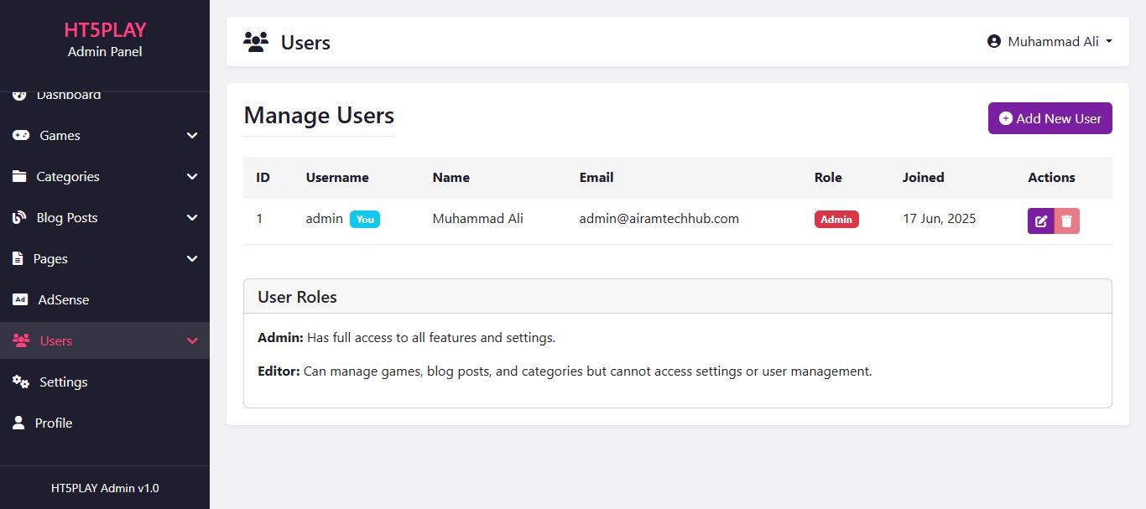Click the You badge next to admin
The width and height of the screenshot is (1146, 509).
point(365,219)
